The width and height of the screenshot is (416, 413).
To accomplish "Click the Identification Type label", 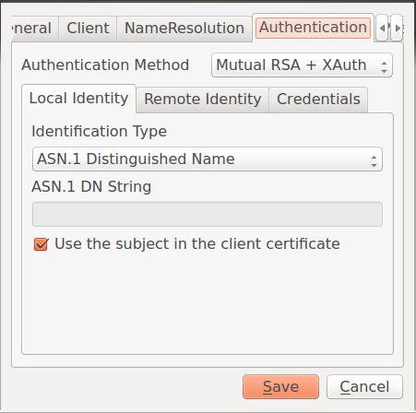I will 99,132.
